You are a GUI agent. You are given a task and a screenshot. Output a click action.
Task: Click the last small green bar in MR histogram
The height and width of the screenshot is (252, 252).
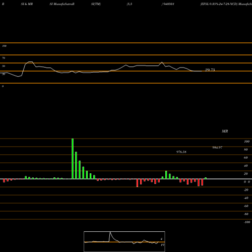[206, 178]
